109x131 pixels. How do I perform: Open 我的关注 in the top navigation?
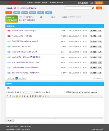tap(60, 2)
